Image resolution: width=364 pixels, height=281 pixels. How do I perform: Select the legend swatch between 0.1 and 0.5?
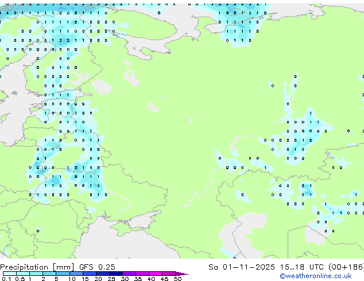click(x=10, y=274)
